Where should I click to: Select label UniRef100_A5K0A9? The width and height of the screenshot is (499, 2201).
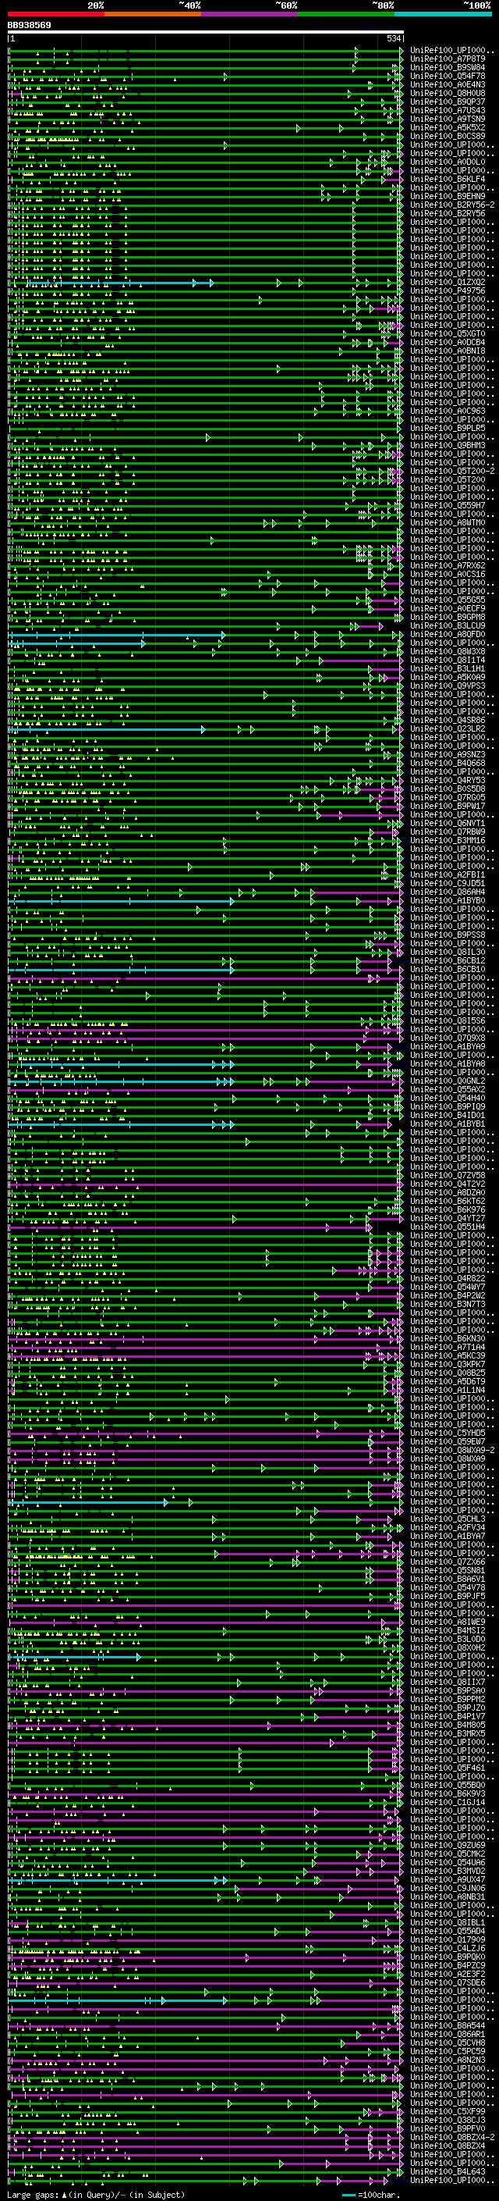point(448,677)
